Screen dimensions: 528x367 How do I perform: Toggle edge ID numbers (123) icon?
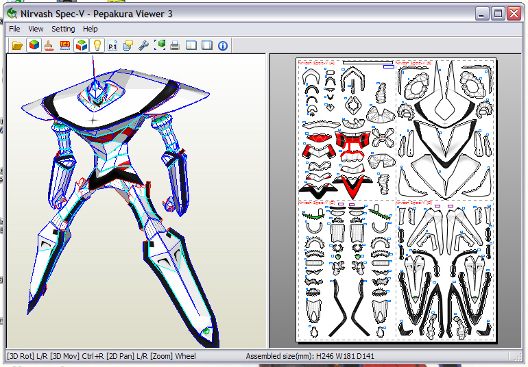pyautogui.click(x=65, y=45)
